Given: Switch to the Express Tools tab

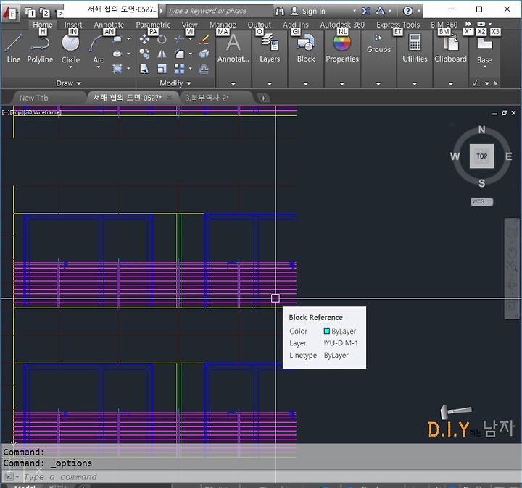Looking at the screenshot, I should [398, 25].
